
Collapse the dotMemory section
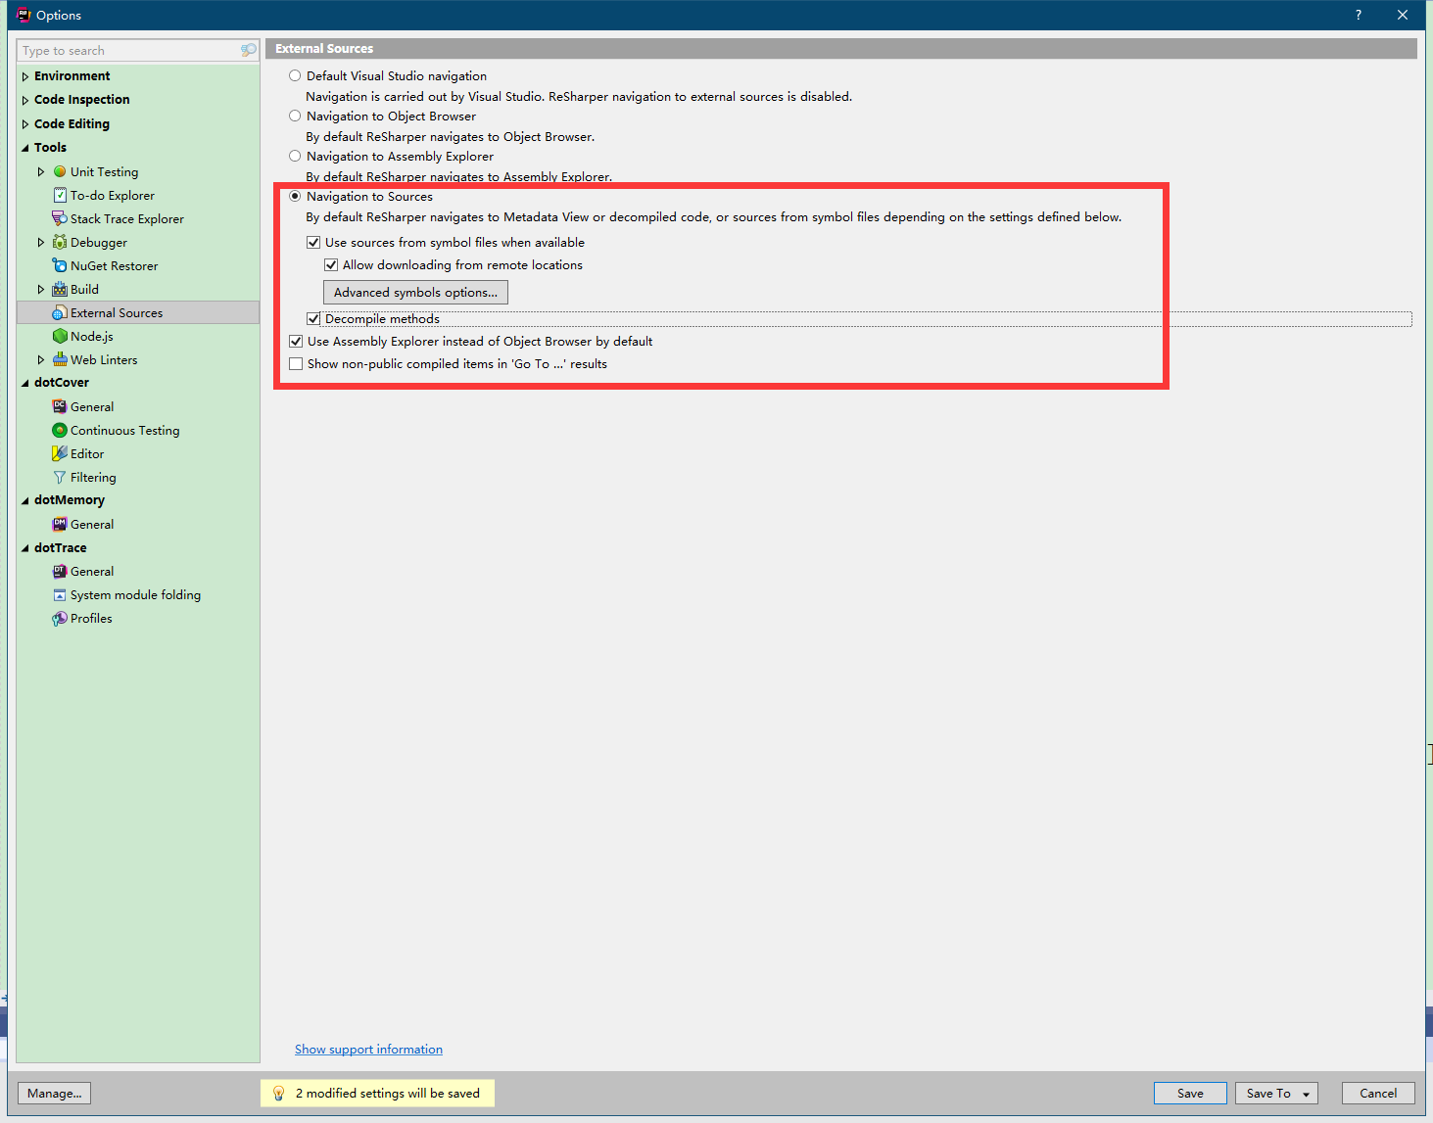coord(25,500)
